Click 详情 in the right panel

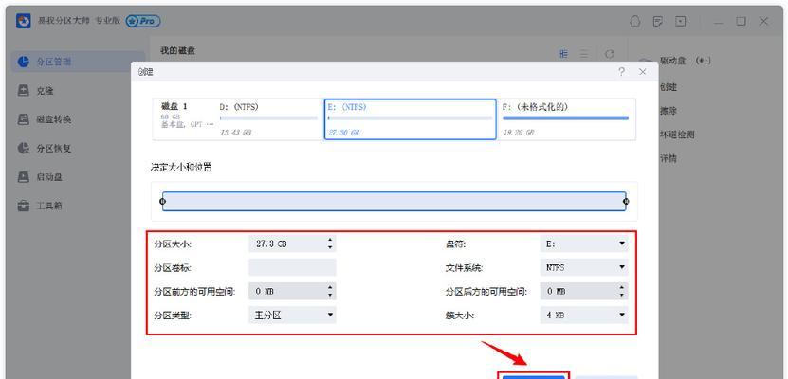[668, 158]
